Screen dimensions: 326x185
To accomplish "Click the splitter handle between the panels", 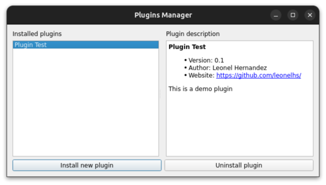I will 160,94.
